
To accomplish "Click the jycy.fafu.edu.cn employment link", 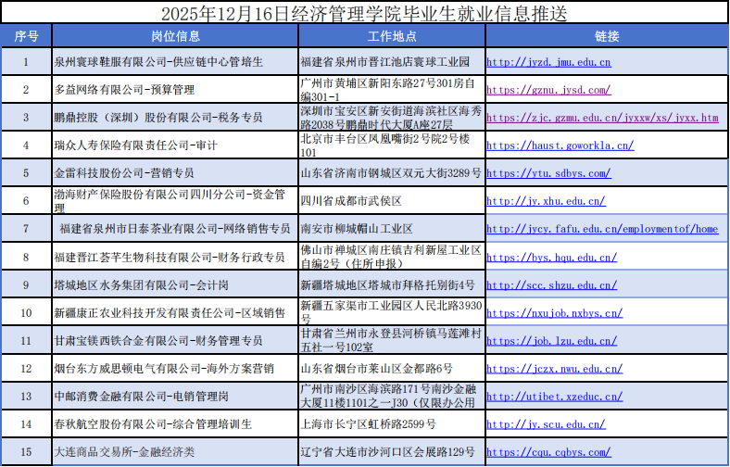I will [x=602, y=229].
